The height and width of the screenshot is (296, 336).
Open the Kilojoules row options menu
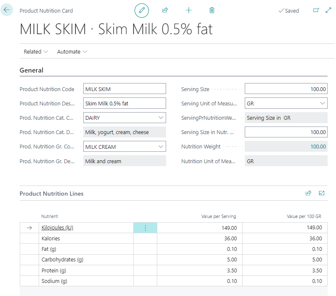[145, 228]
